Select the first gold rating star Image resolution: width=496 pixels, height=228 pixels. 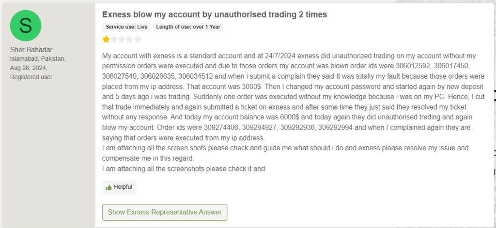point(106,40)
